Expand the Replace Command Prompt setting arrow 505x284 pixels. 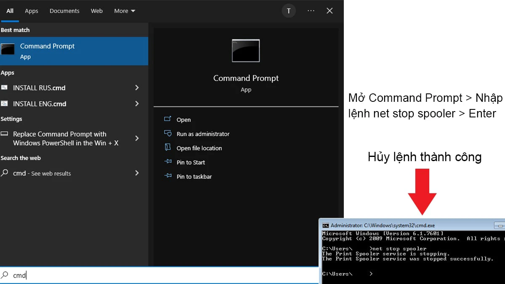(137, 138)
